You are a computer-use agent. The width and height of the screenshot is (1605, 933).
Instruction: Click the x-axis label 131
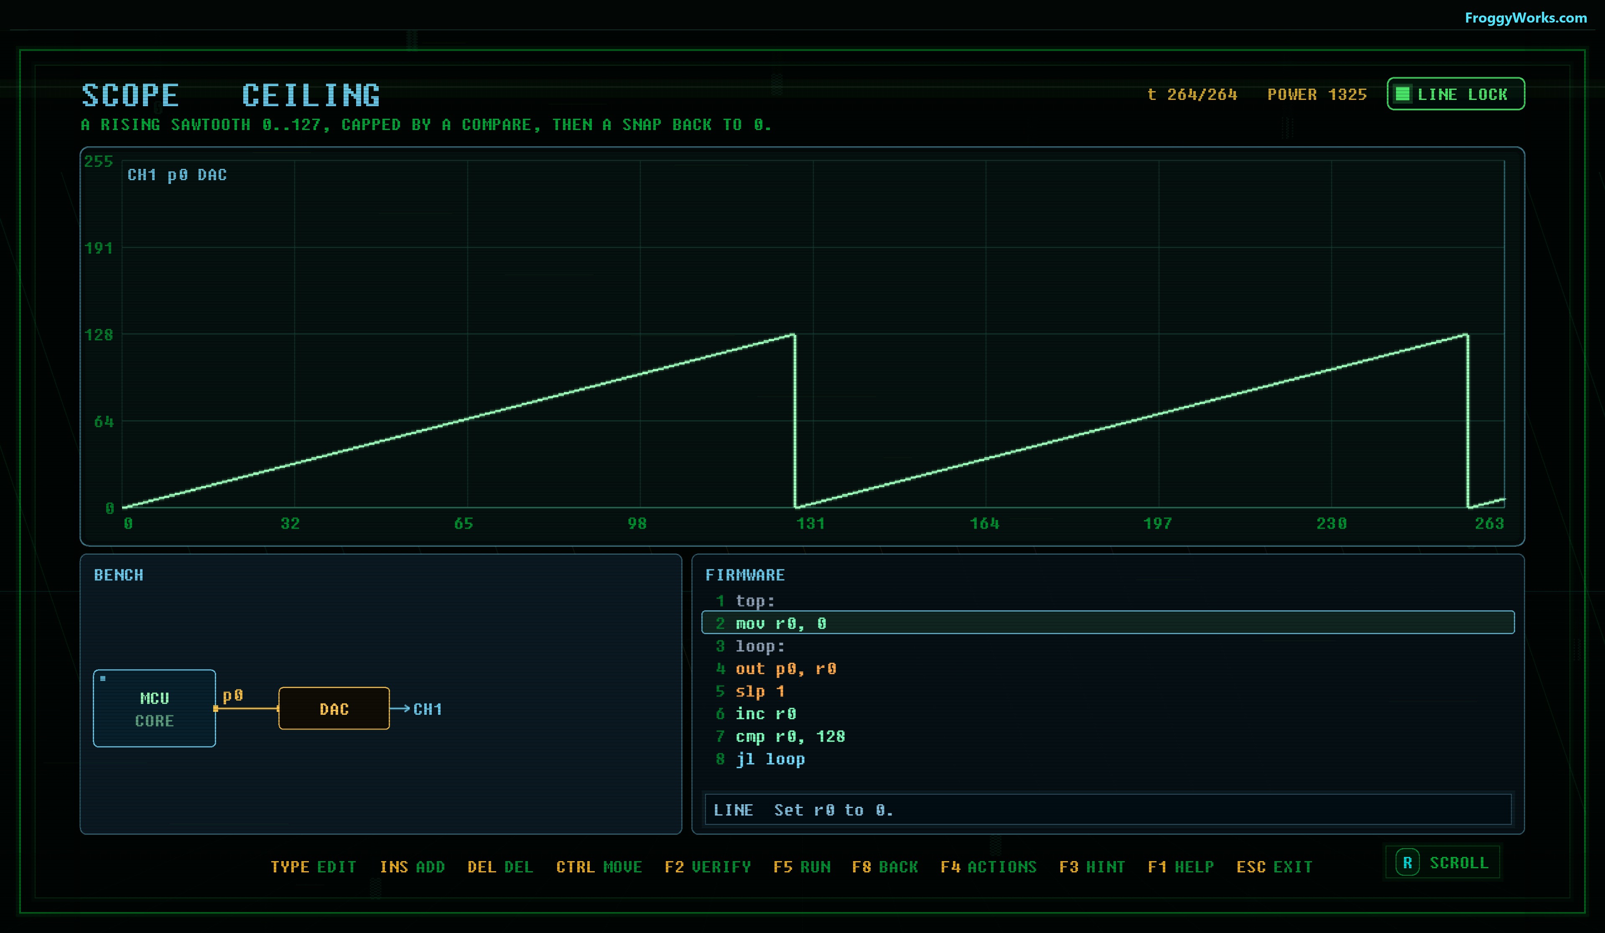810,523
